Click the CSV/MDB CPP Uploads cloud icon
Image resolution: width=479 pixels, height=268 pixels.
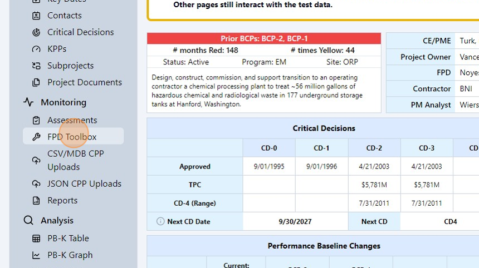[x=36, y=160]
